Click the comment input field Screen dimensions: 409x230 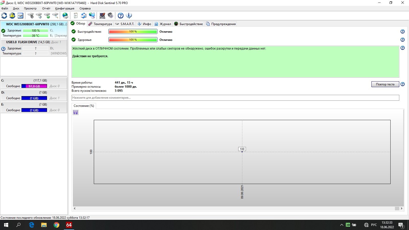coord(235,98)
